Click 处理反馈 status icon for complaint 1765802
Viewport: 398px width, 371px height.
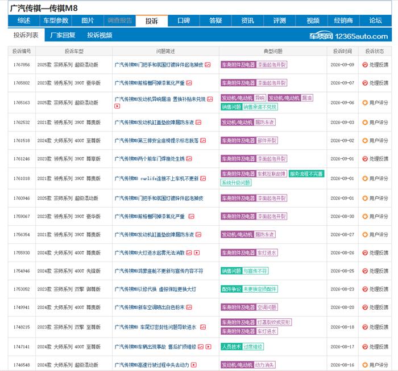[365, 83]
